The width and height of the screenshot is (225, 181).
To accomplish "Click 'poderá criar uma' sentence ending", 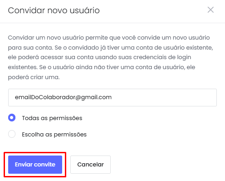I will point(34,77).
